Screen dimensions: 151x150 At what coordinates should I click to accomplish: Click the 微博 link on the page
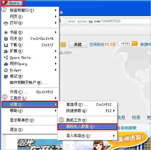pos(145,45)
